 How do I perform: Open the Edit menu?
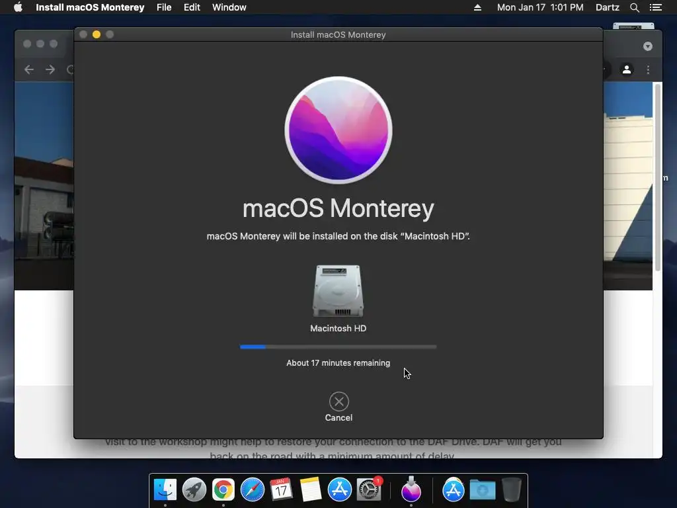pyautogui.click(x=192, y=7)
